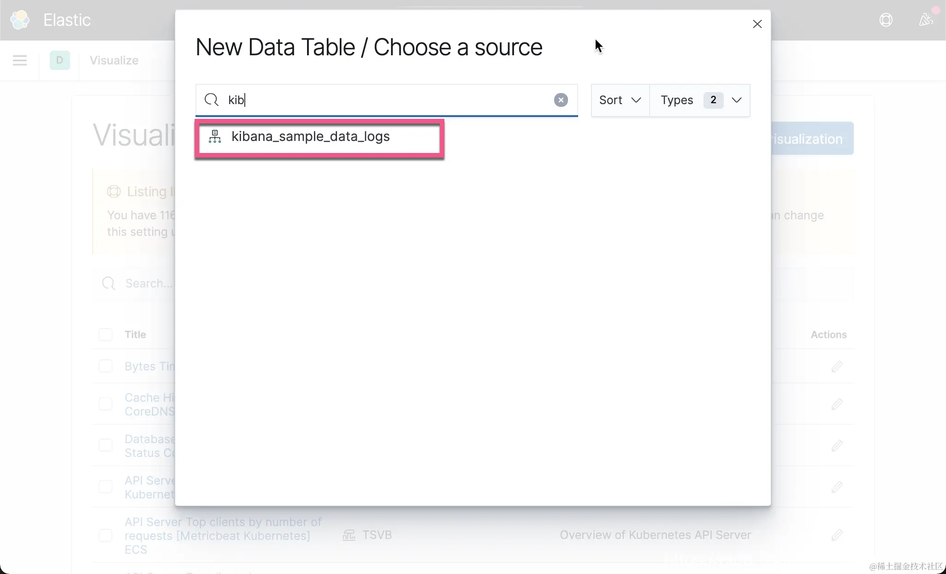The image size is (946, 574).
Task: Click edit pencil for Bytes row
Action: click(837, 366)
